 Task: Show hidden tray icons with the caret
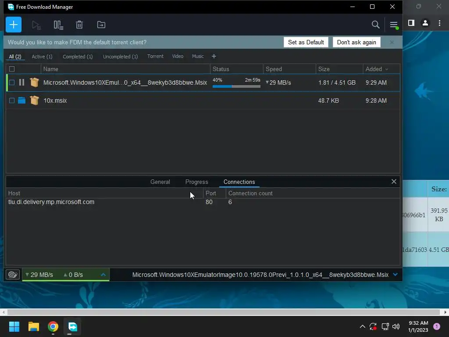(362, 326)
